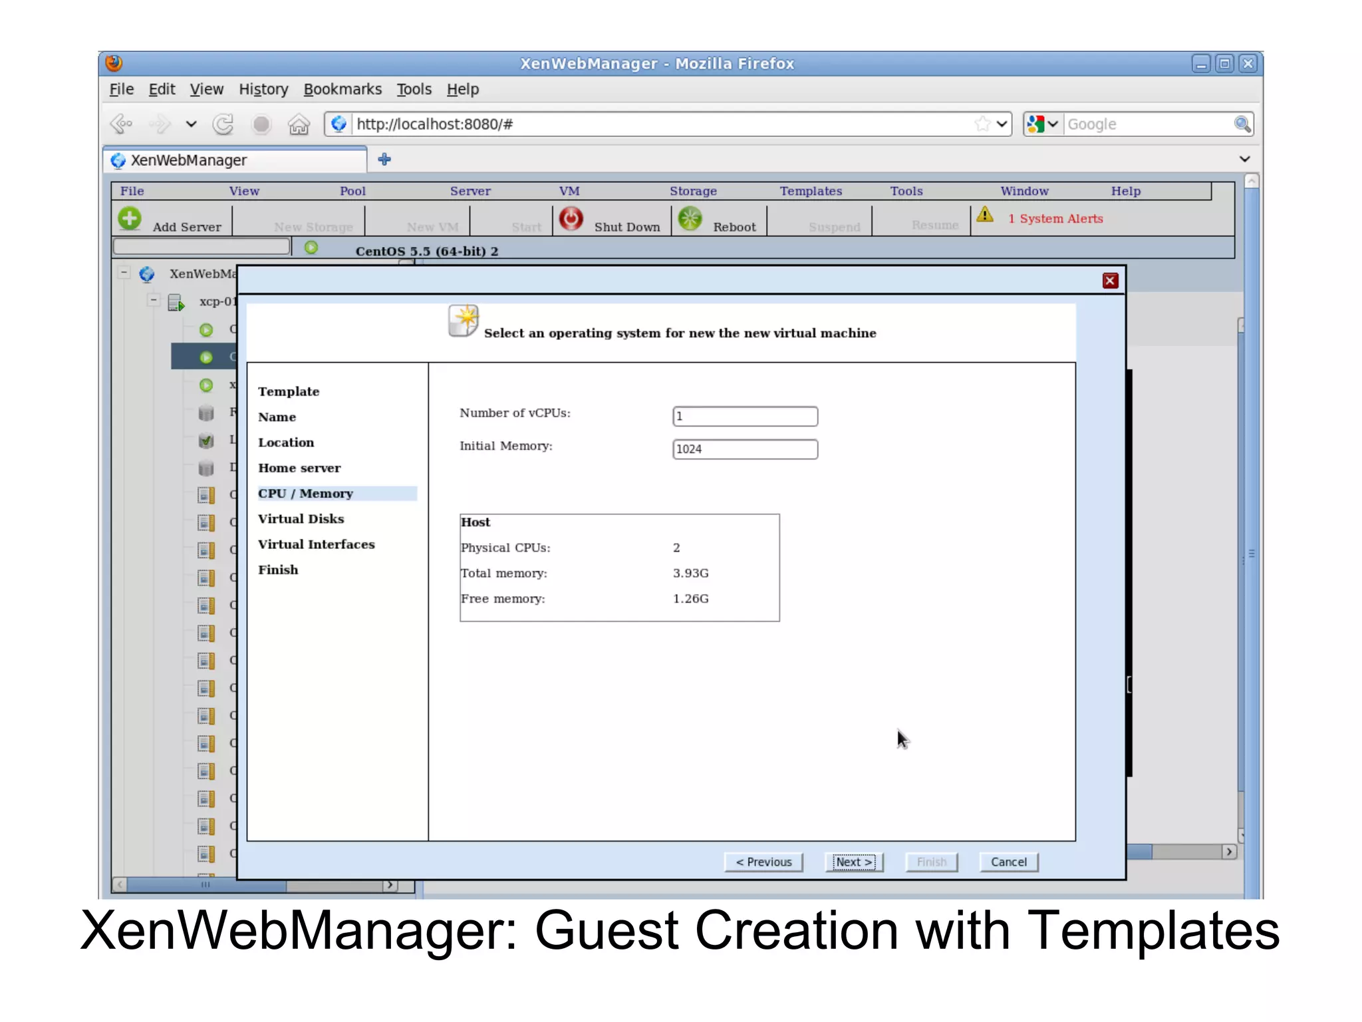
Task: Click the Cancel button in the wizard
Action: 1009,862
